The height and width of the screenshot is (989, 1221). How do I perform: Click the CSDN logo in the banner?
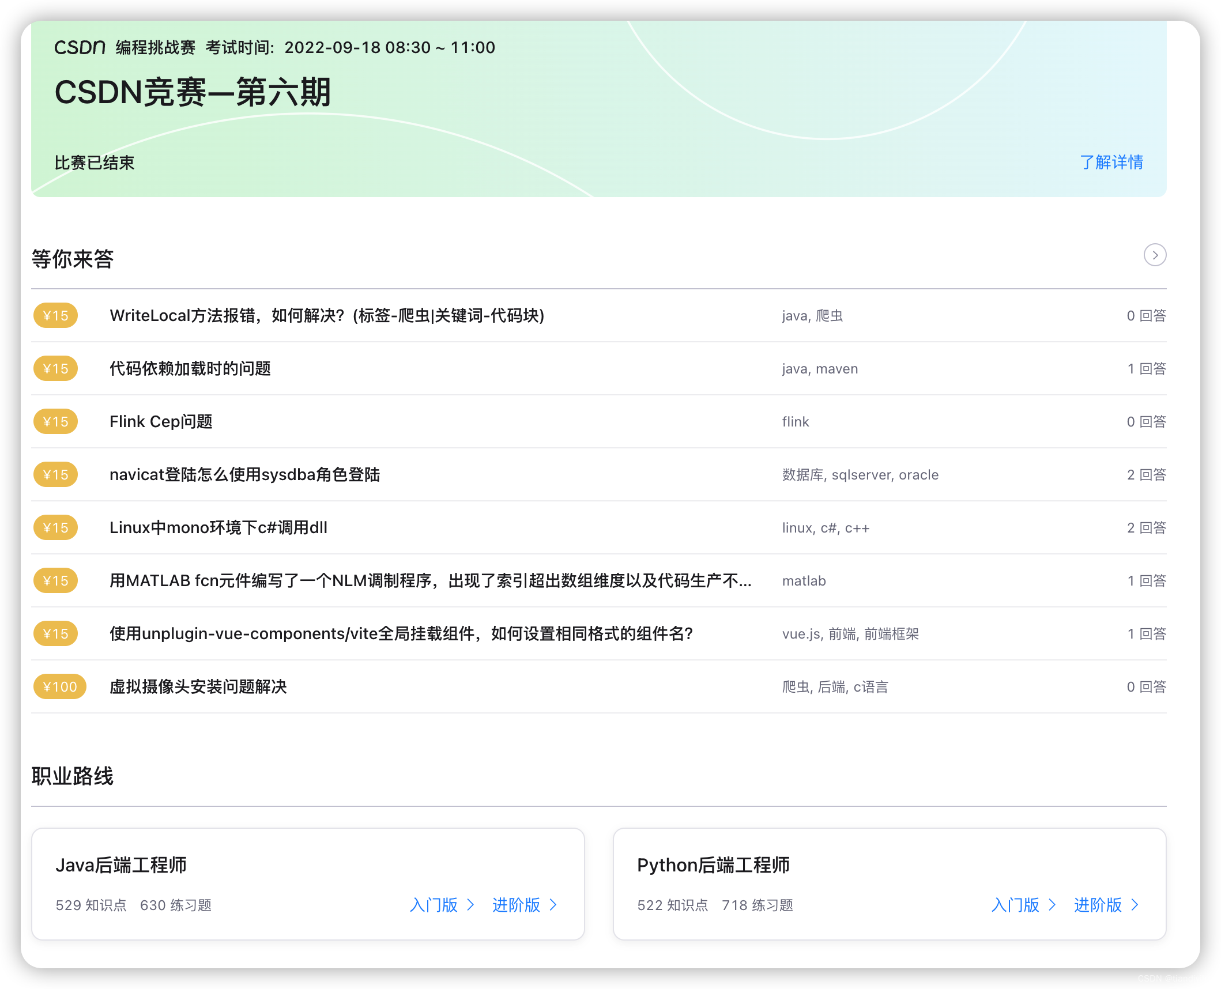click(x=78, y=47)
